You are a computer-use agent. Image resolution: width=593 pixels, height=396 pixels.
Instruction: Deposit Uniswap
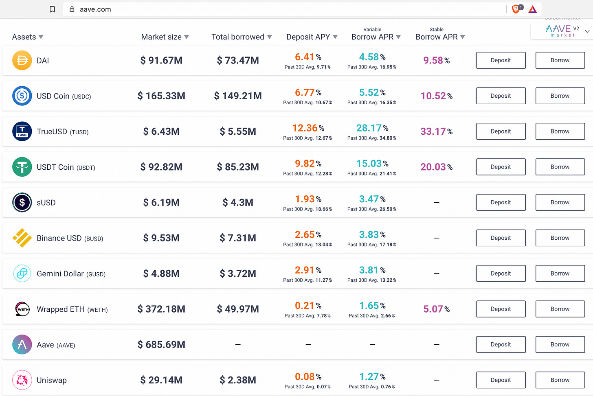tap(501, 380)
